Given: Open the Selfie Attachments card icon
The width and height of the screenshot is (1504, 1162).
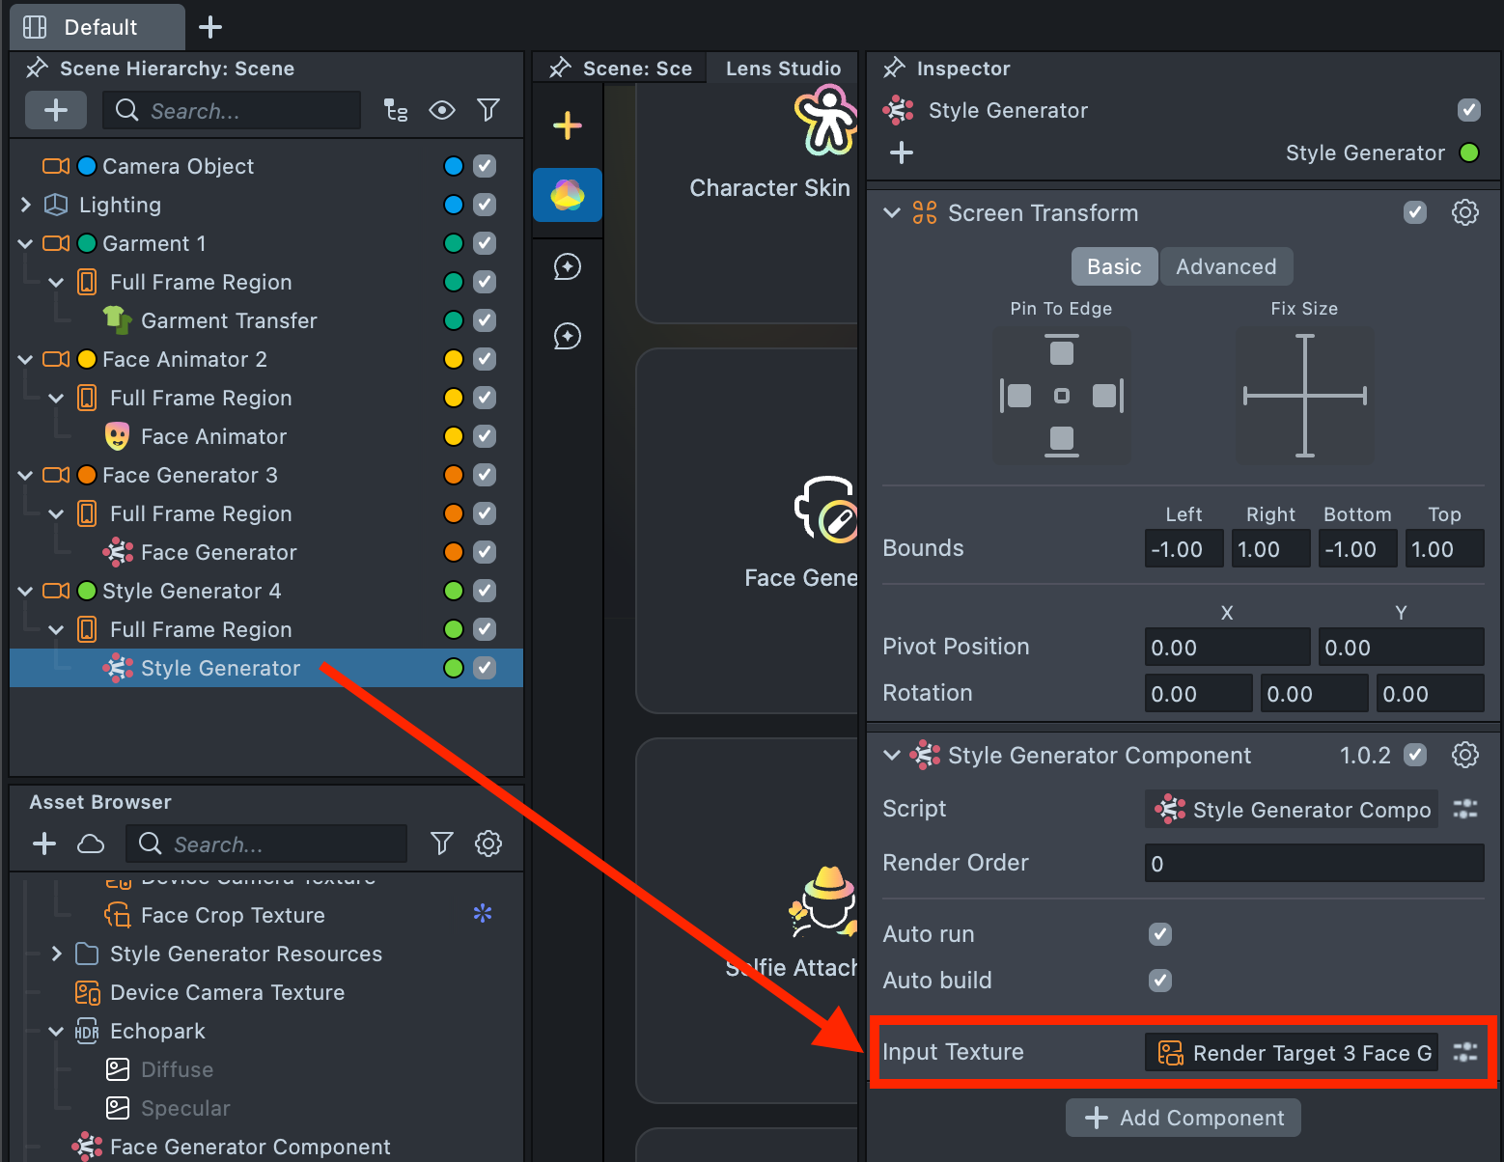Looking at the screenshot, I should click(x=823, y=903).
